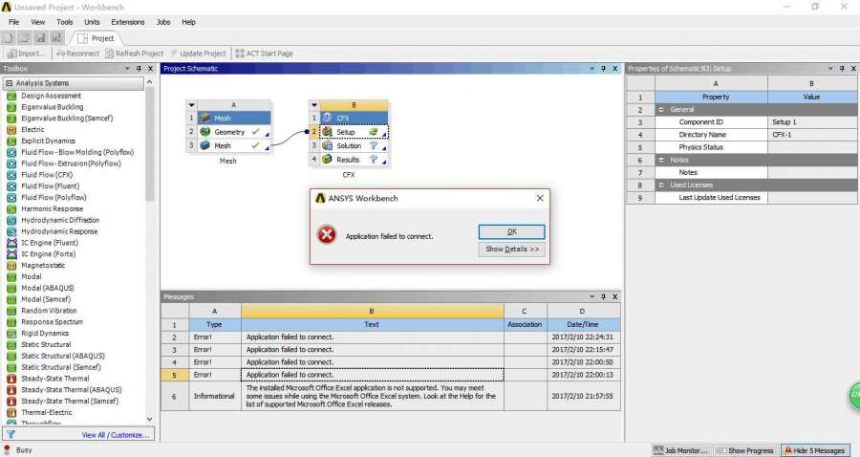Click the Open project toolbar icon

24,38
